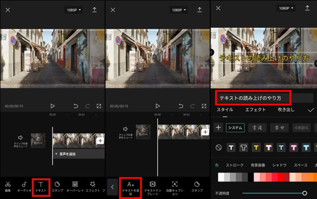This screenshot has width=317, height=199.
Task: Switch to the 吹き出し tab
Action: [286, 110]
